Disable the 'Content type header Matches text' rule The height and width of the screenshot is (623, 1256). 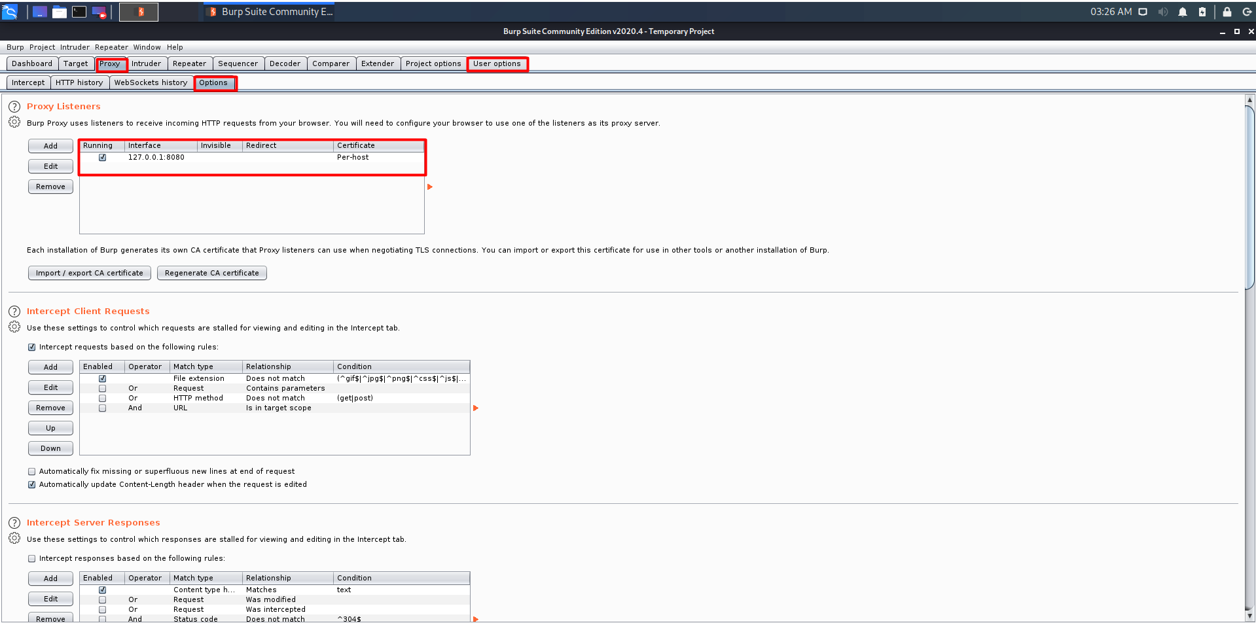pyautogui.click(x=102, y=590)
